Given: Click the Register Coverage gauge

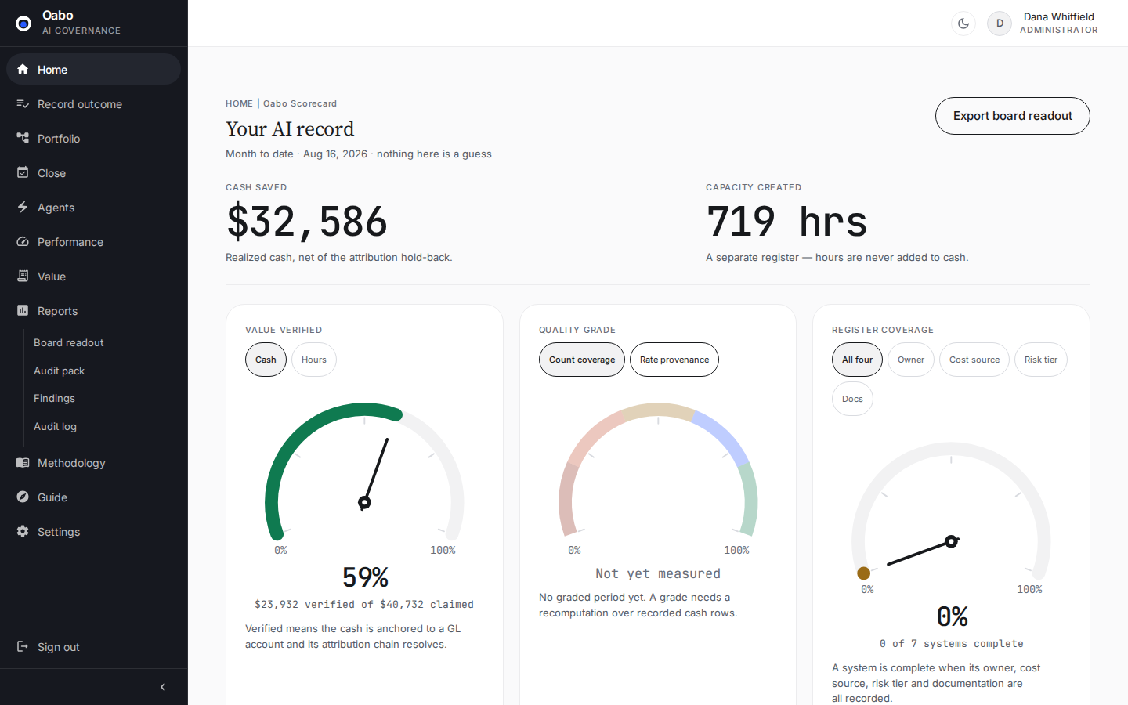Looking at the screenshot, I should 951,511.
